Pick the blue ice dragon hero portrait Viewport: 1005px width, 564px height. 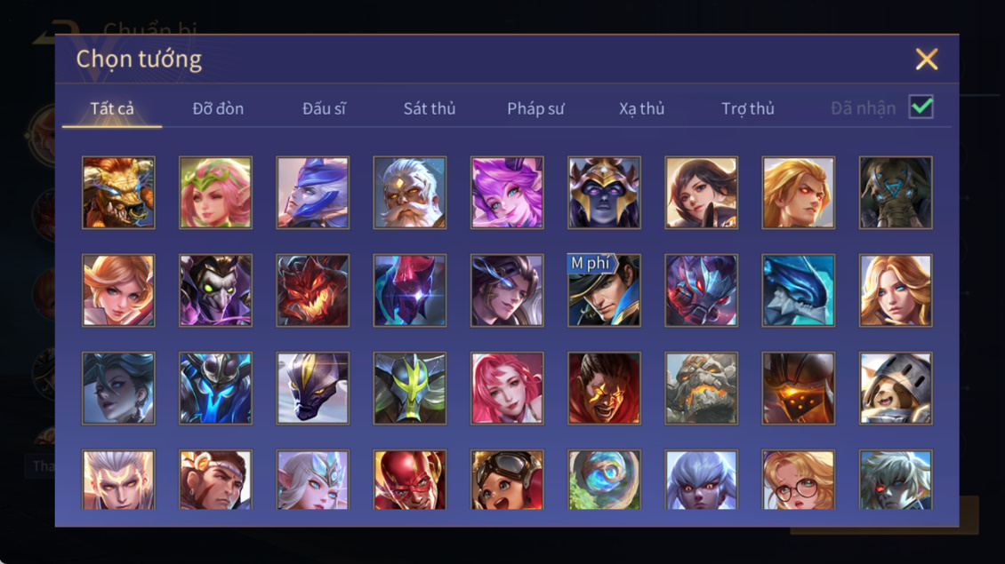798,290
